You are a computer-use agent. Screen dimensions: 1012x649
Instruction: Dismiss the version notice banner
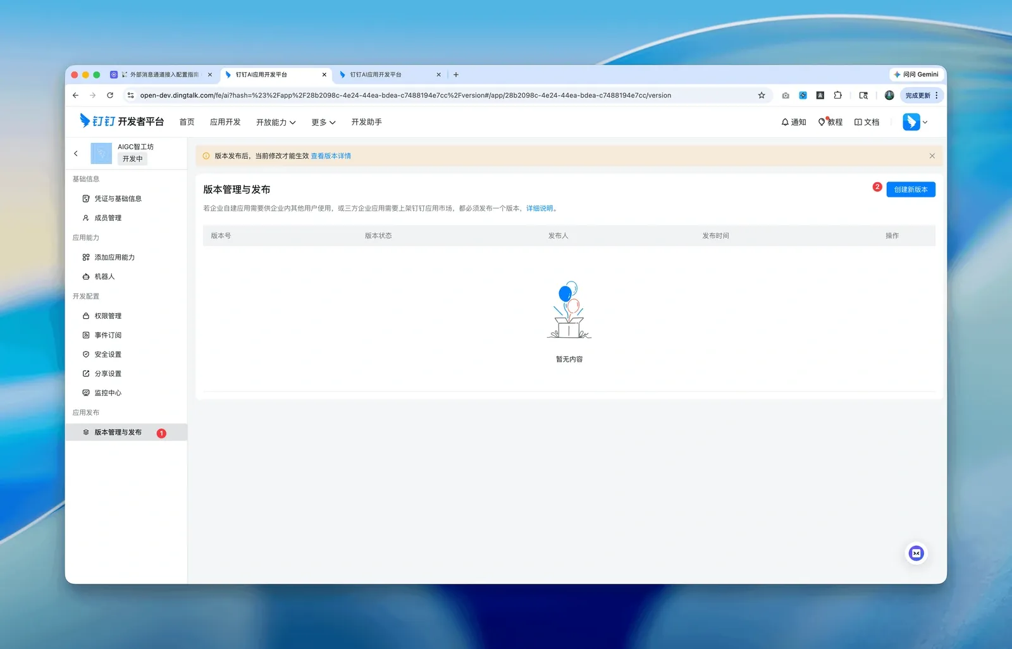point(932,156)
